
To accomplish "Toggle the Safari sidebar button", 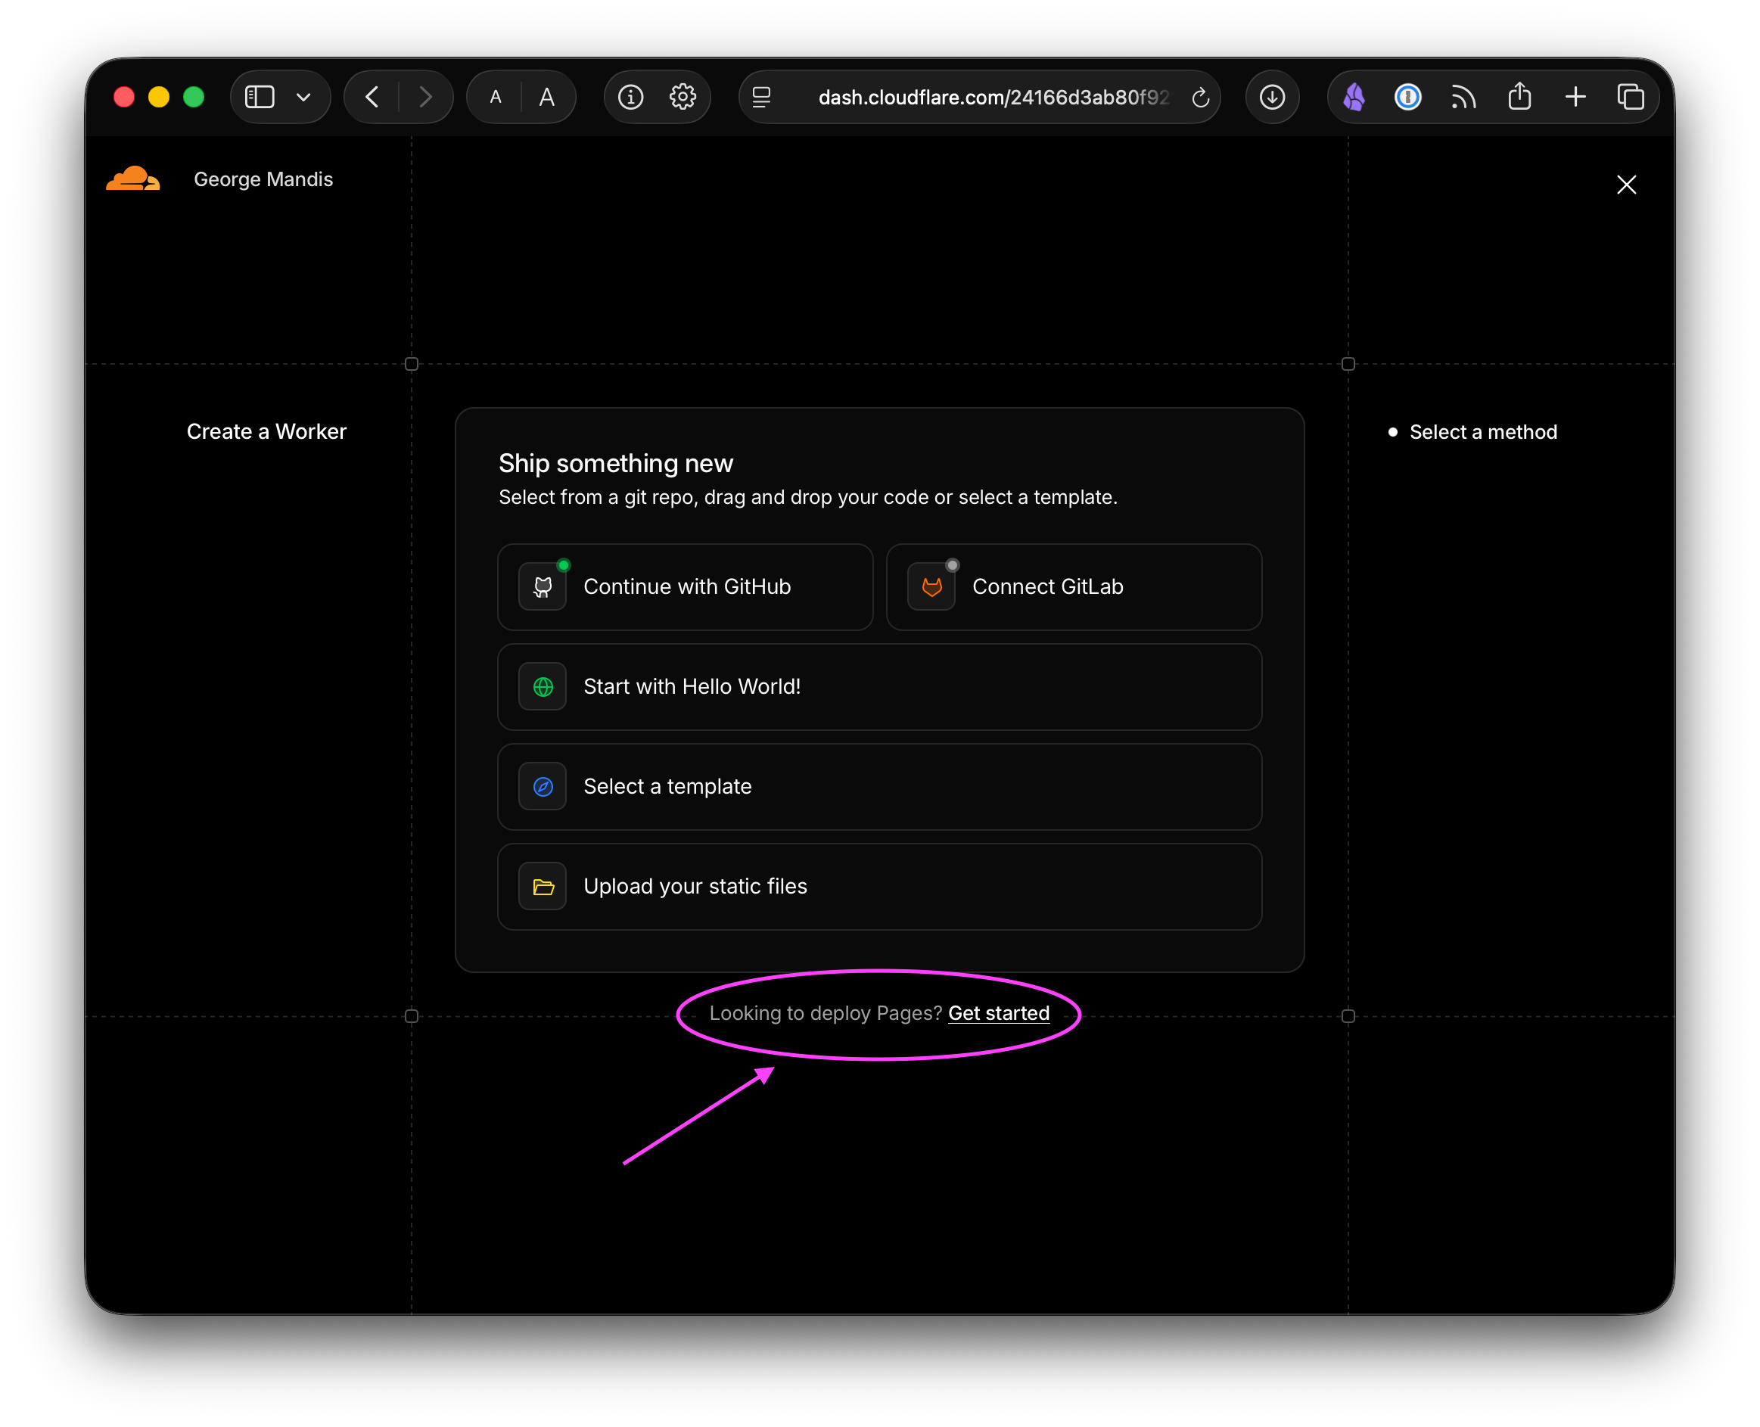I will point(260,97).
